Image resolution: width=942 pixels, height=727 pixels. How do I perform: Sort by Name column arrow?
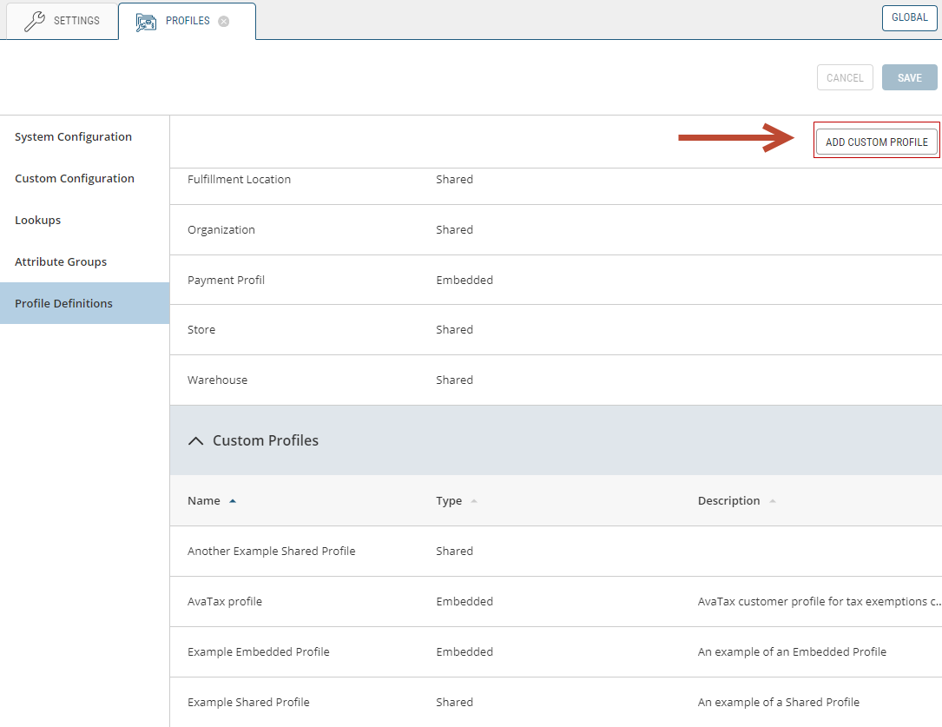coord(232,501)
